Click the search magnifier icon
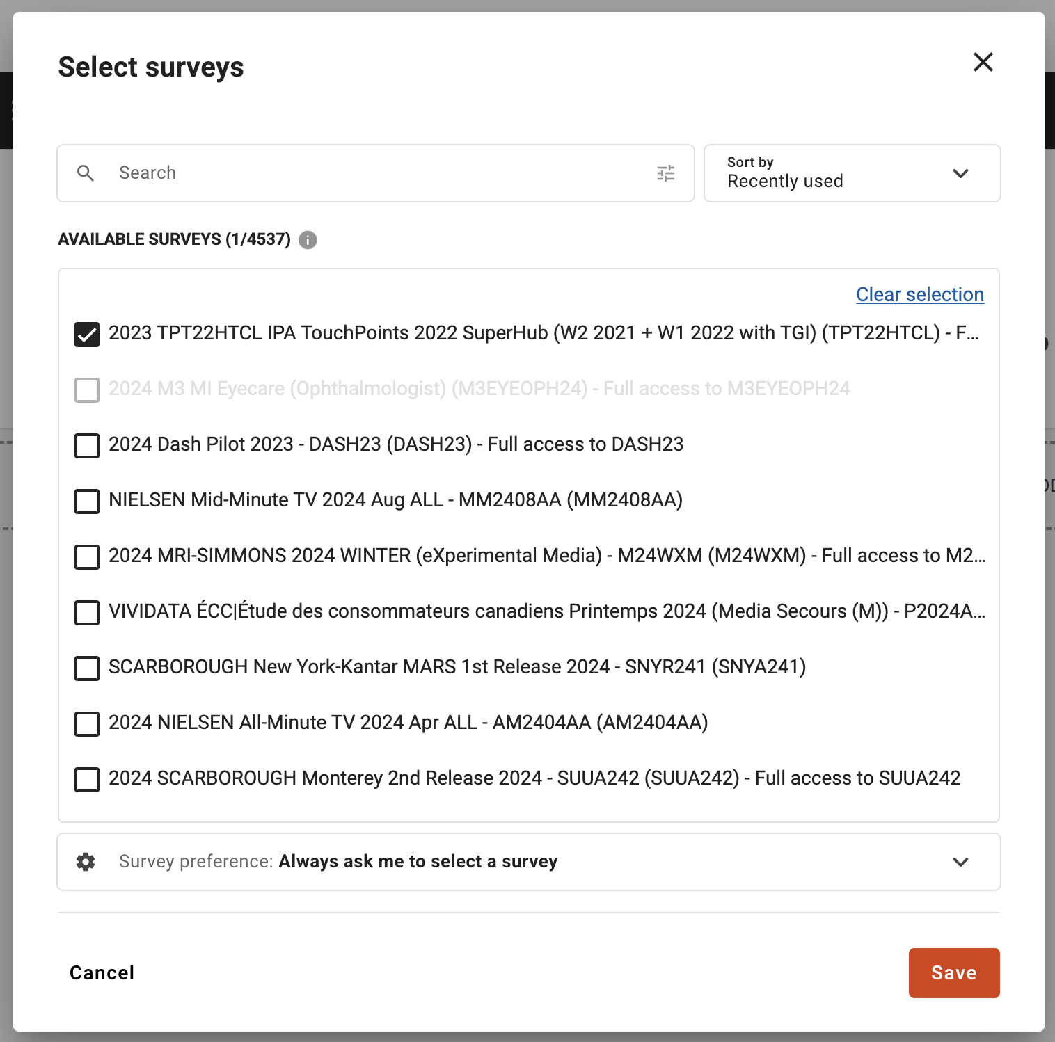 pos(86,173)
